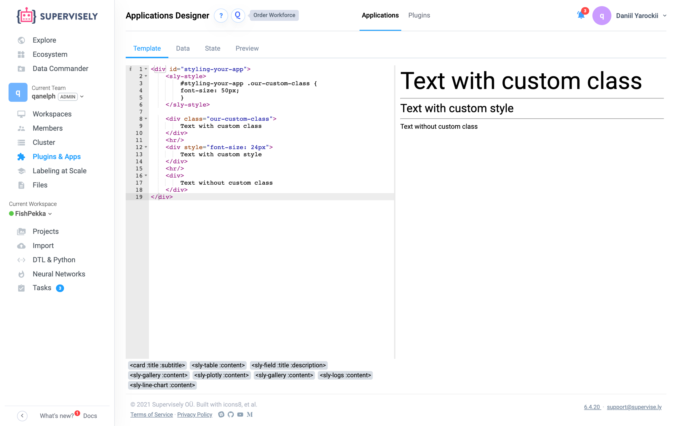Open the Terms of Service link

(151, 414)
